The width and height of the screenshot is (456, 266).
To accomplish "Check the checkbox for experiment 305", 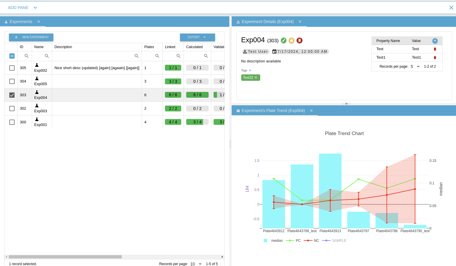I will click(12, 68).
